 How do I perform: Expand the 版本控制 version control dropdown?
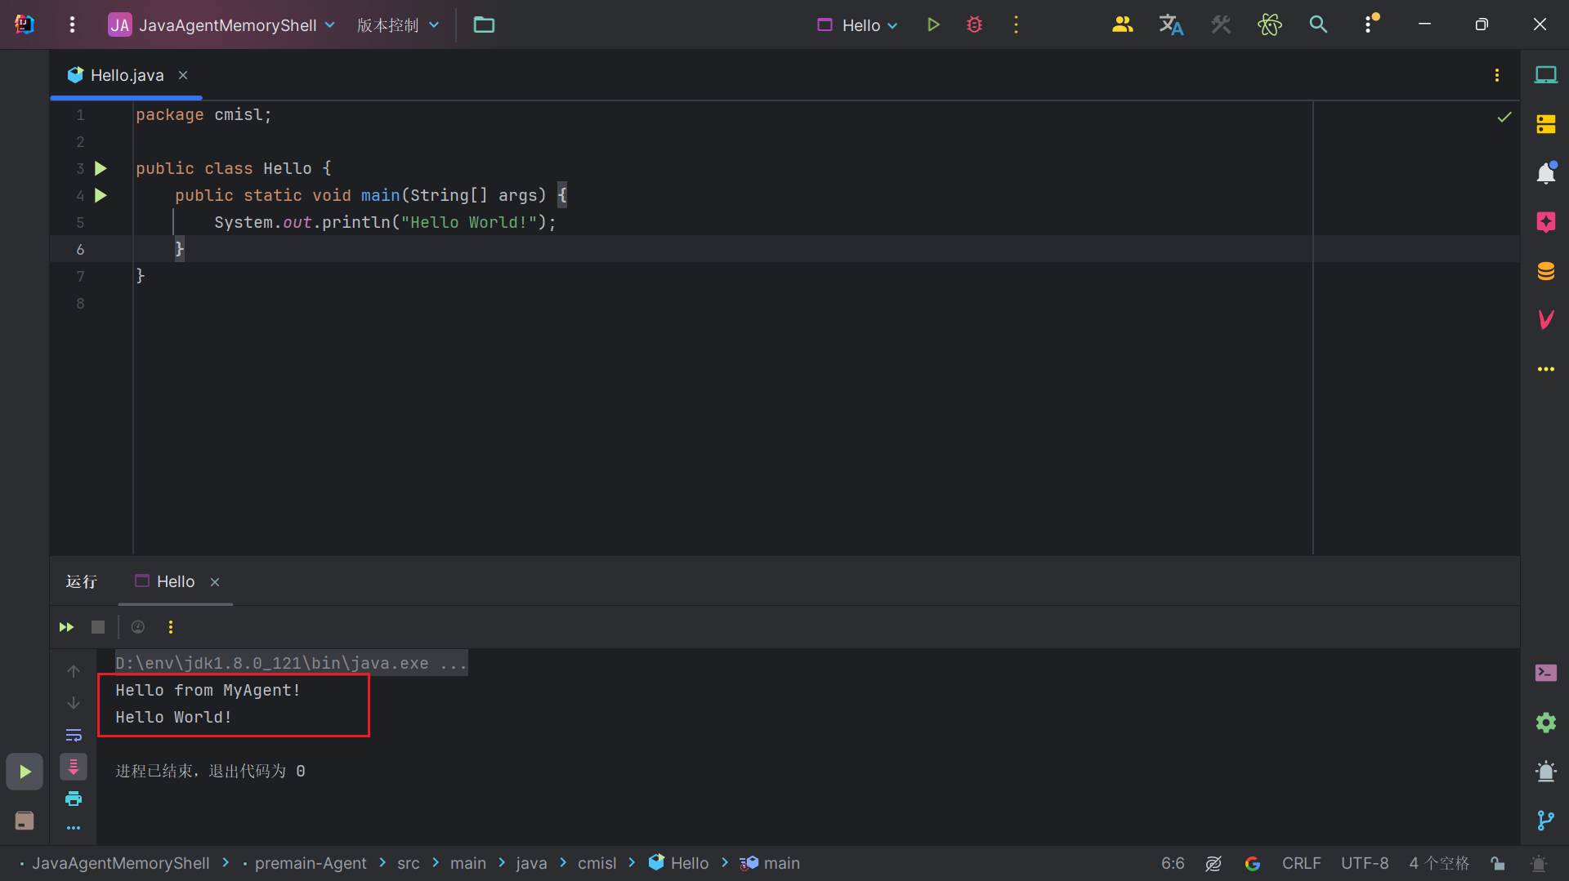pyautogui.click(x=398, y=24)
